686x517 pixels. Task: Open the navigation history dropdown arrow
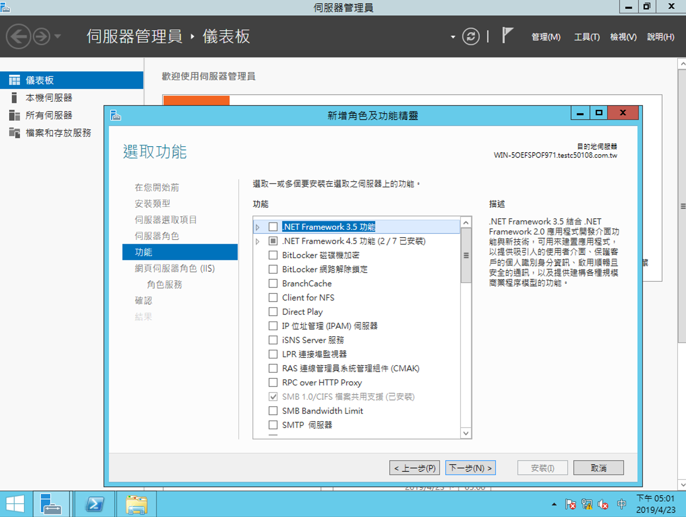tap(57, 37)
